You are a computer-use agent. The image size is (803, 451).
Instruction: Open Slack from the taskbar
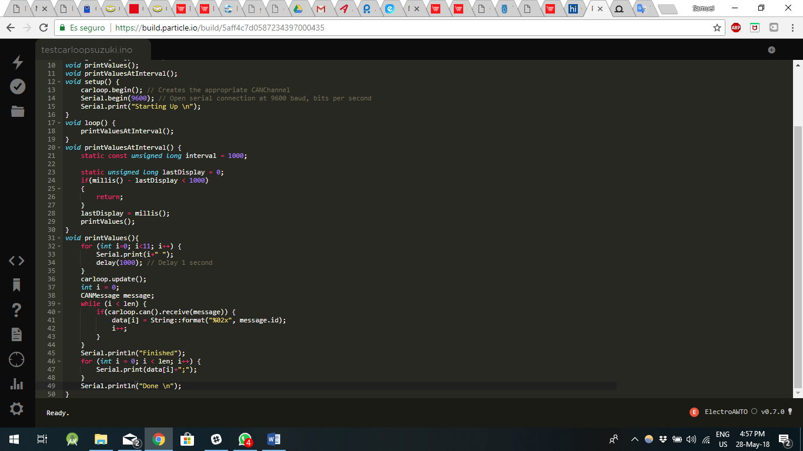216,439
